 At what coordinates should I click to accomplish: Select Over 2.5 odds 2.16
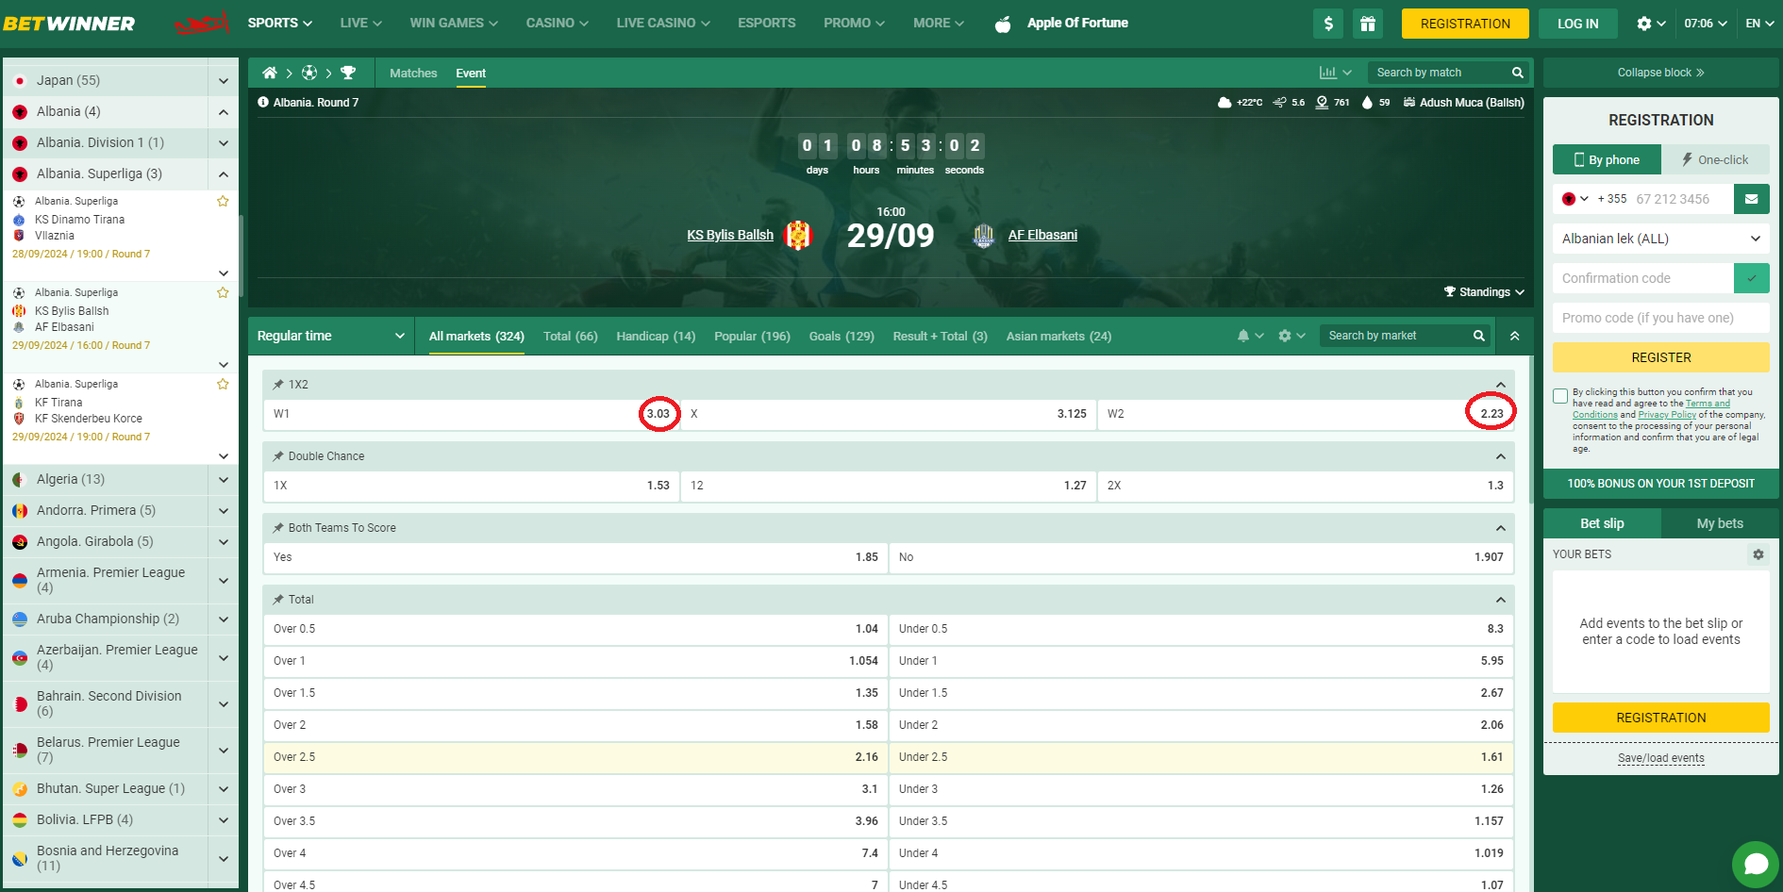click(x=576, y=757)
